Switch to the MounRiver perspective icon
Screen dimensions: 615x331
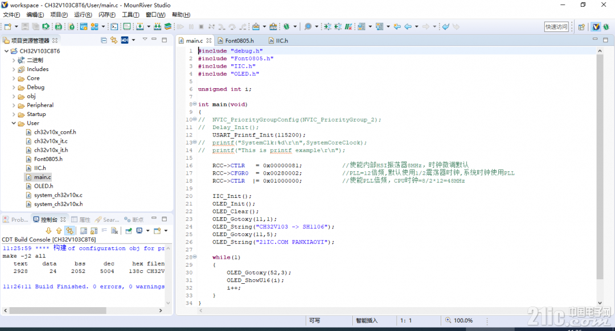(596, 27)
